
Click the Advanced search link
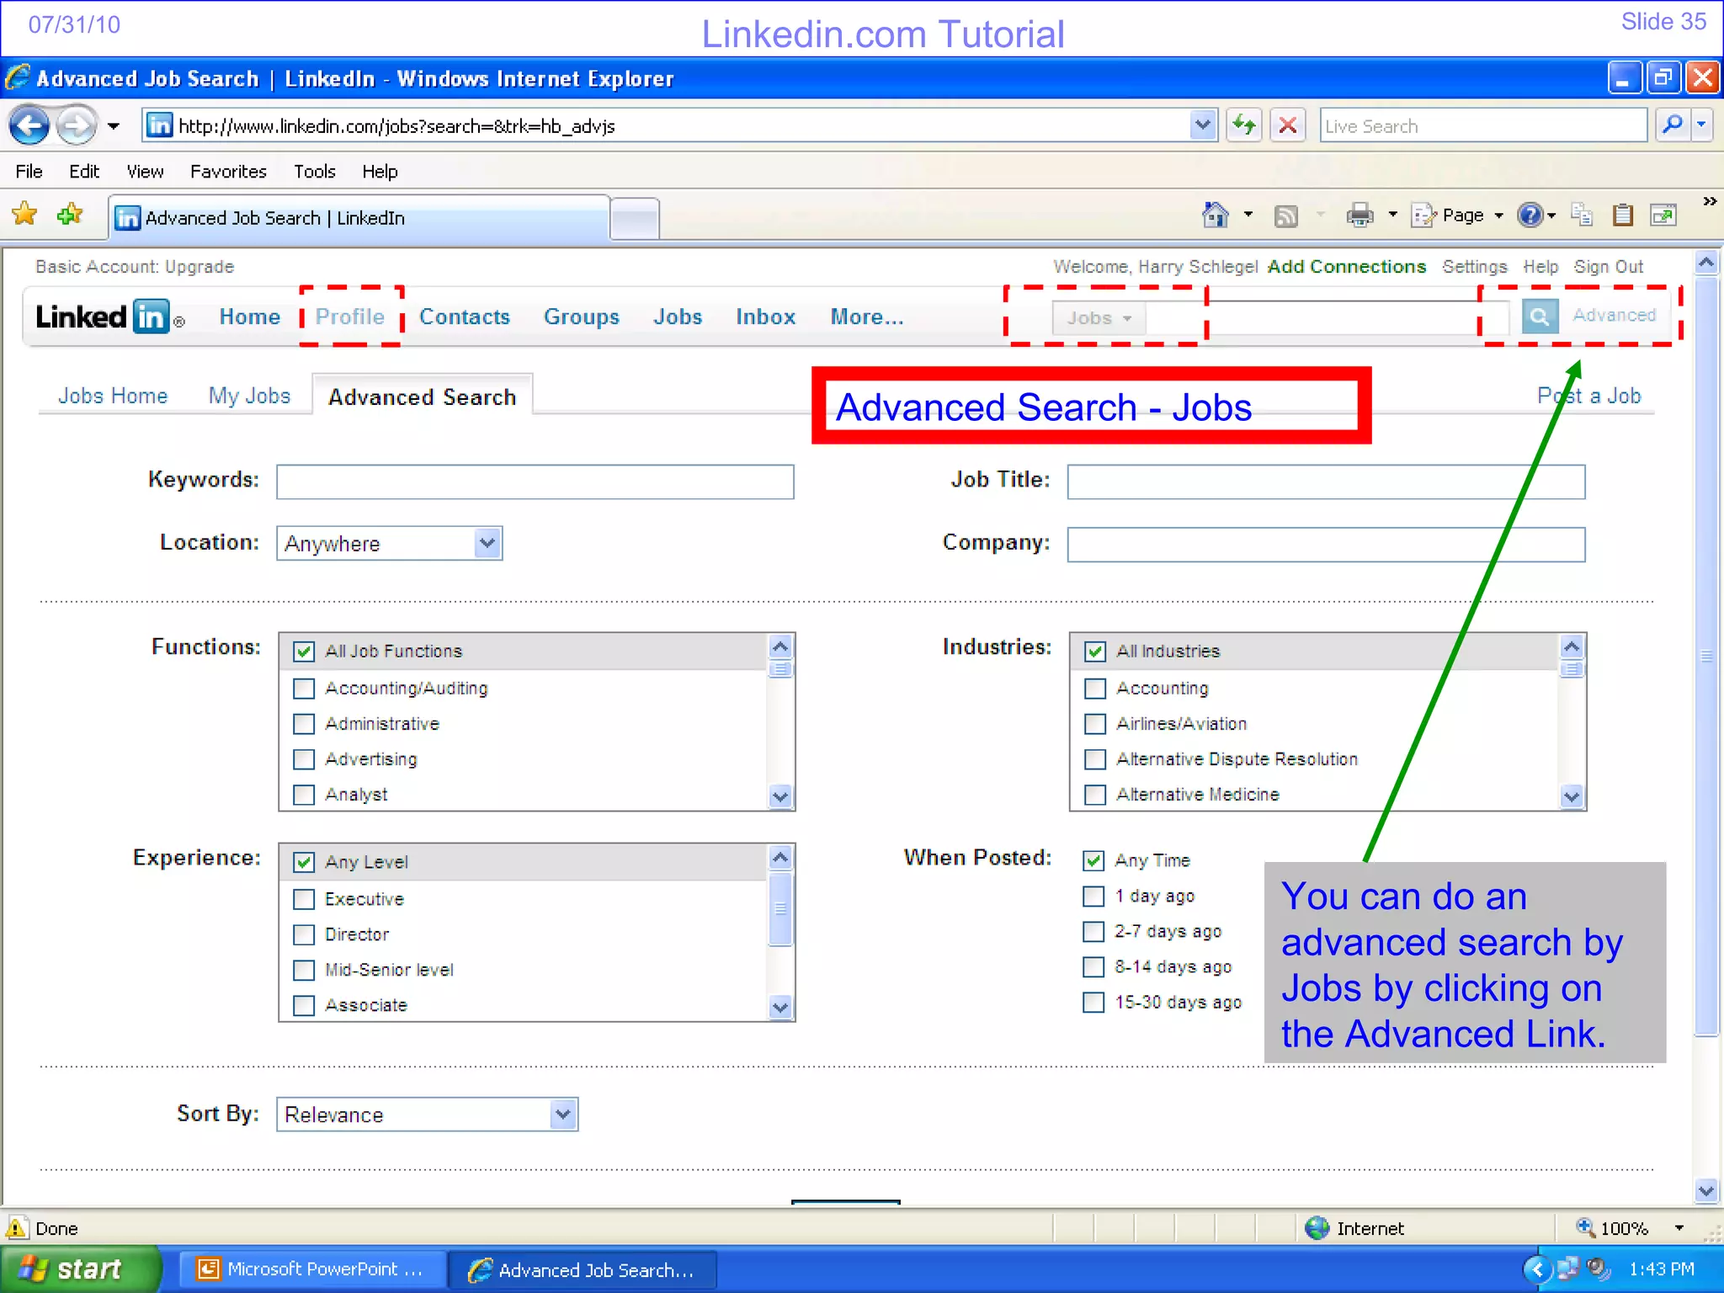(1614, 315)
